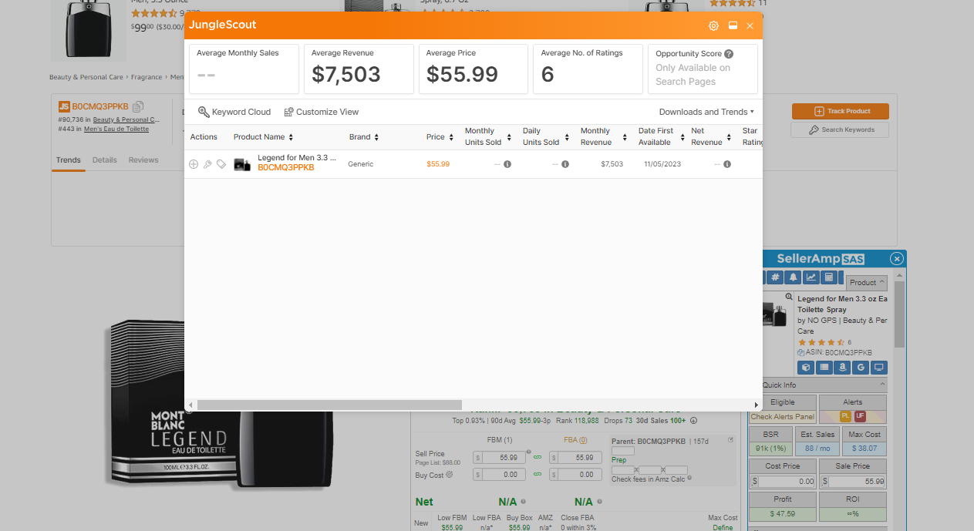Image resolution: width=974 pixels, height=531 pixels.
Task: Click info icon in Daily Units Sold cell
Action: pyautogui.click(x=565, y=164)
